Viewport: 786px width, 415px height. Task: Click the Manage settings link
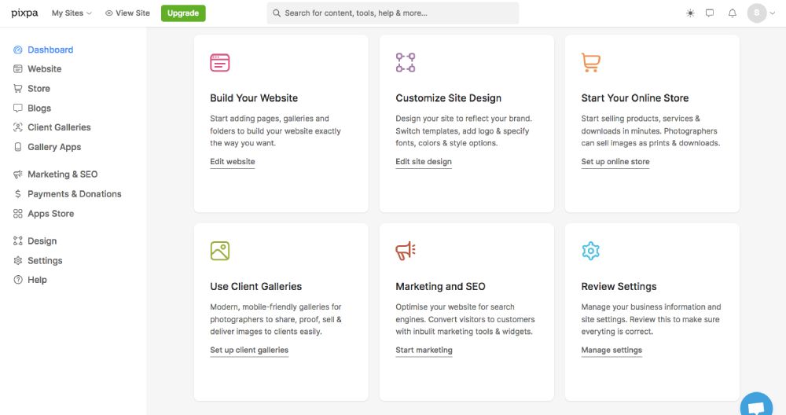click(x=612, y=351)
